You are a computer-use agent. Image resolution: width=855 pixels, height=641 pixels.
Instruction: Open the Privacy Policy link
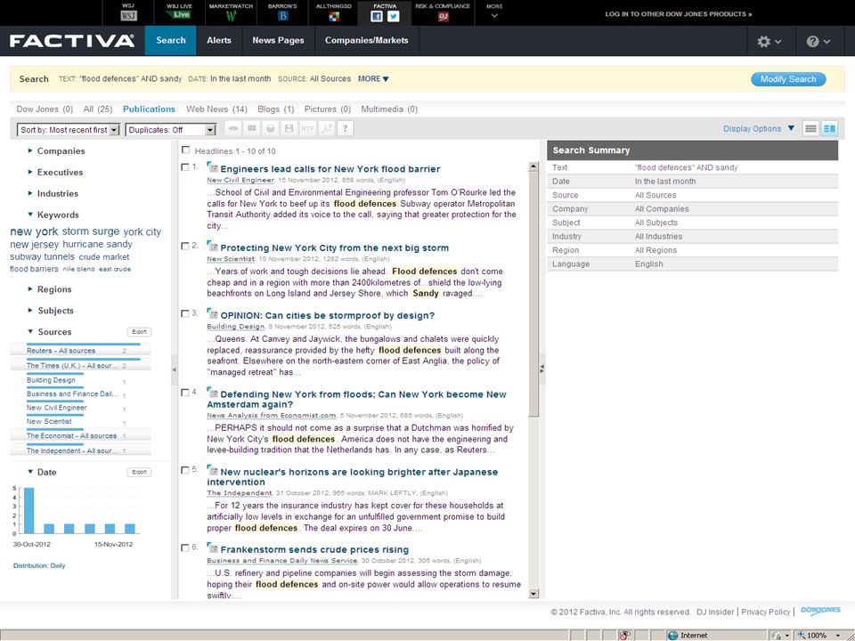tap(766, 613)
